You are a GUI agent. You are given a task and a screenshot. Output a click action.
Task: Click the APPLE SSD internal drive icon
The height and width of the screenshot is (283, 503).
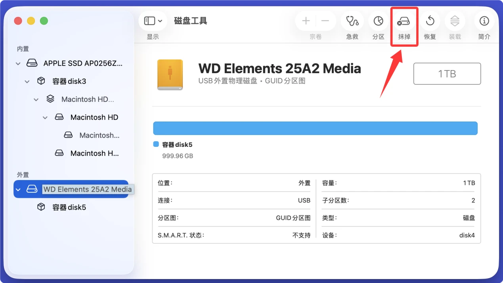pyautogui.click(x=32, y=63)
